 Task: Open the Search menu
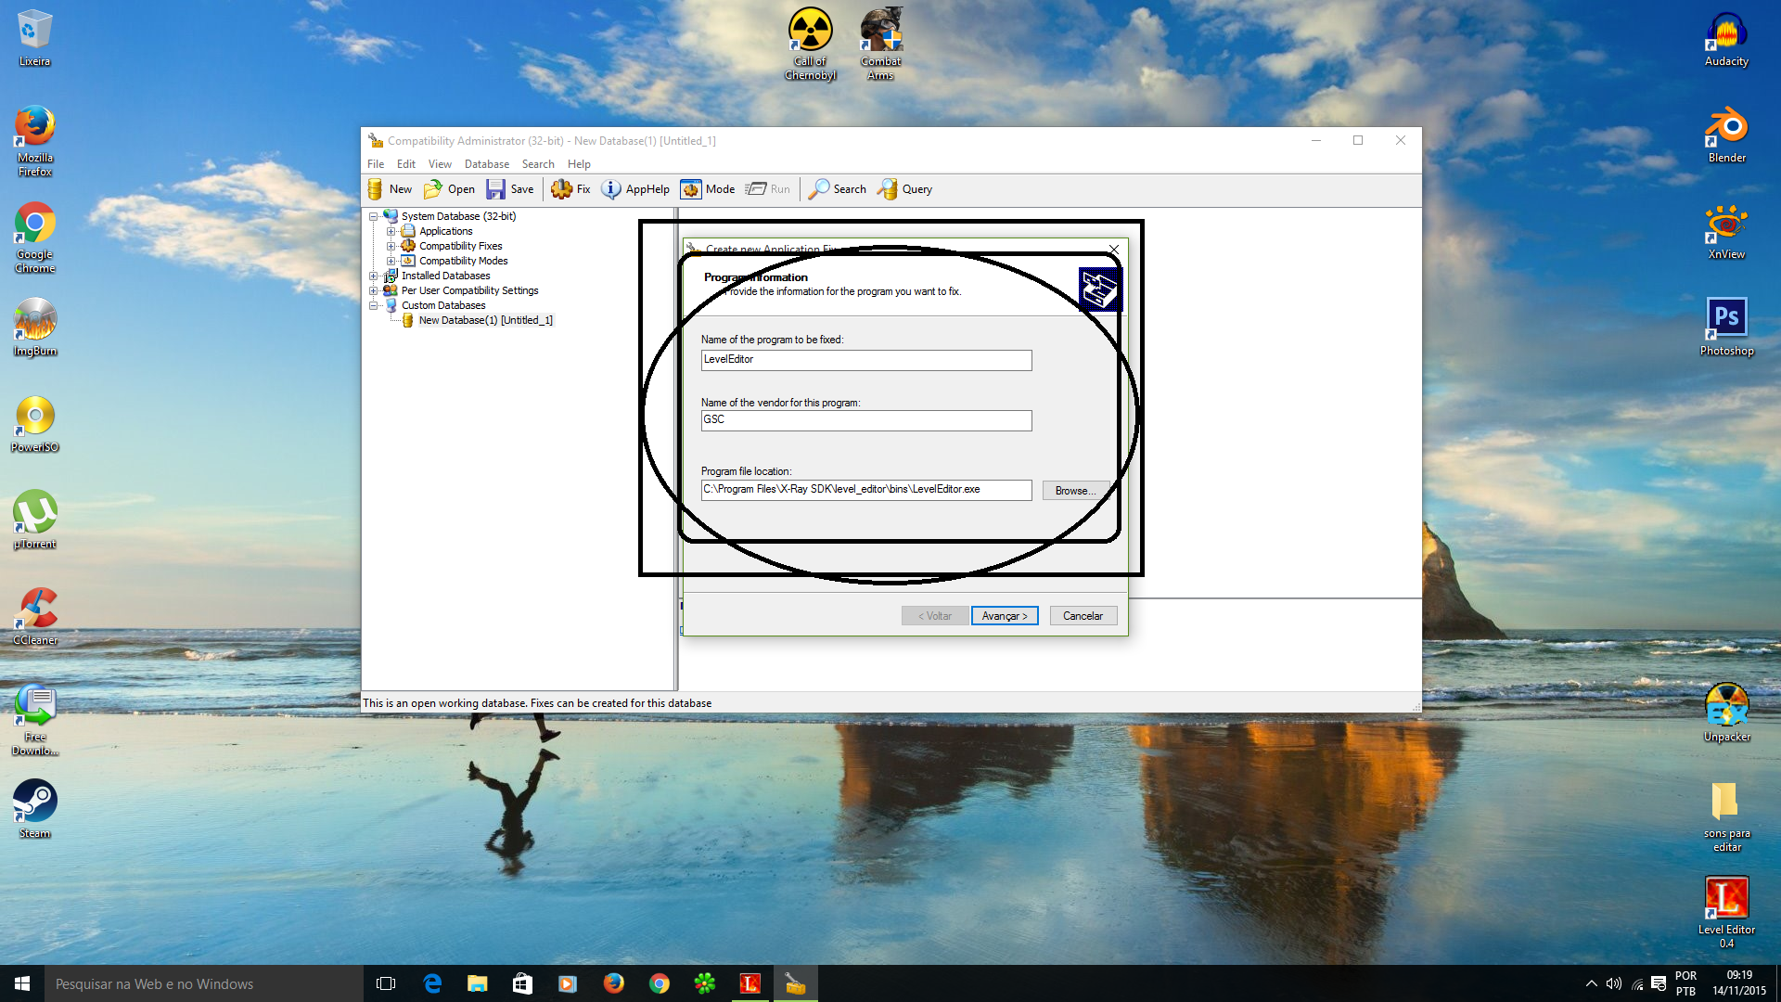[538, 164]
